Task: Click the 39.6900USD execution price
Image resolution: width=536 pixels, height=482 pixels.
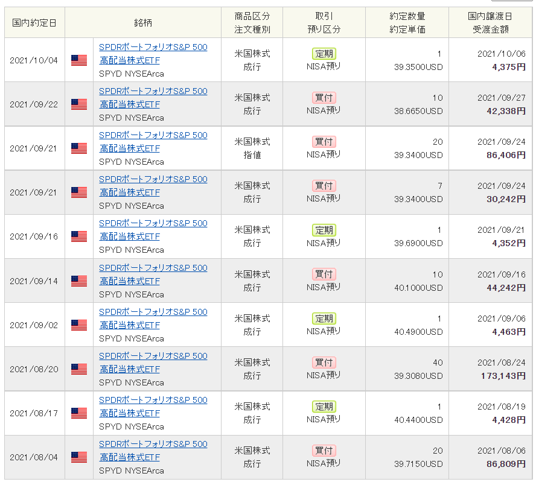Action: 418,244
